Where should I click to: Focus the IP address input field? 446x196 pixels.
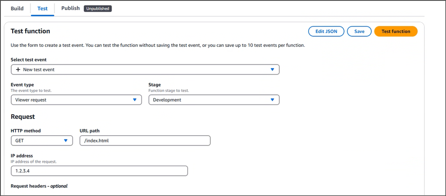(99, 171)
